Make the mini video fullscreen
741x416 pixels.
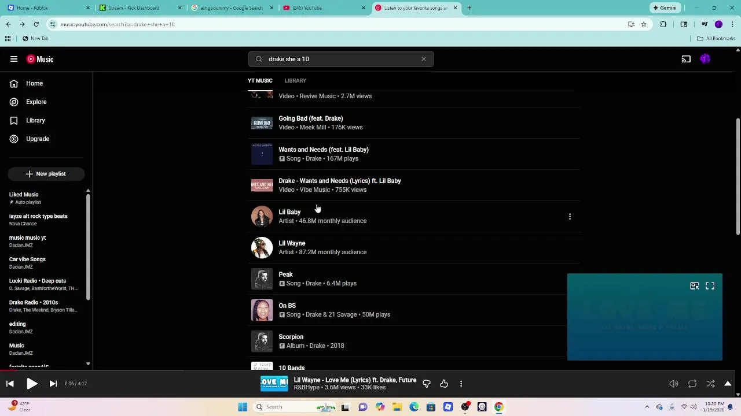click(710, 286)
